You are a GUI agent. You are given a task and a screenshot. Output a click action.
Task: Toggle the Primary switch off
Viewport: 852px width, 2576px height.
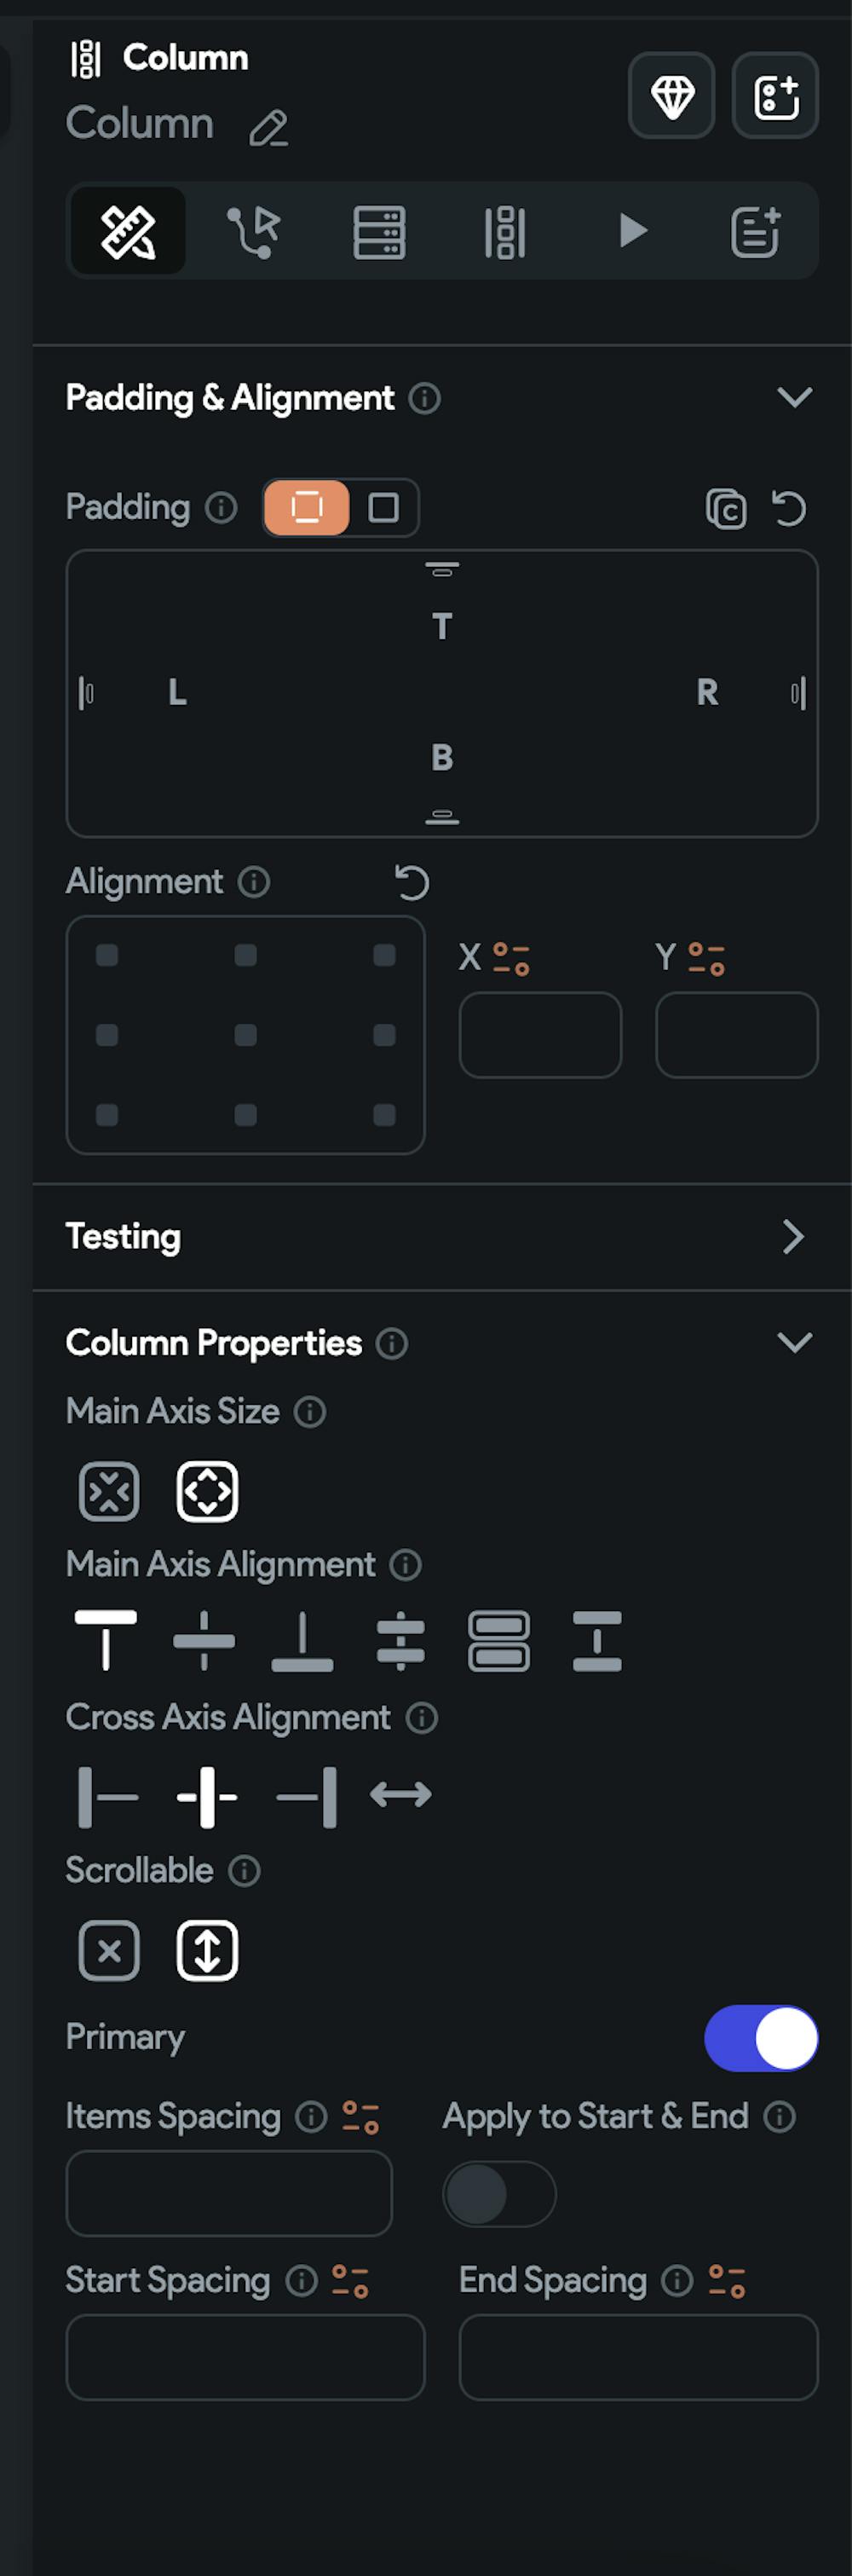(761, 2038)
